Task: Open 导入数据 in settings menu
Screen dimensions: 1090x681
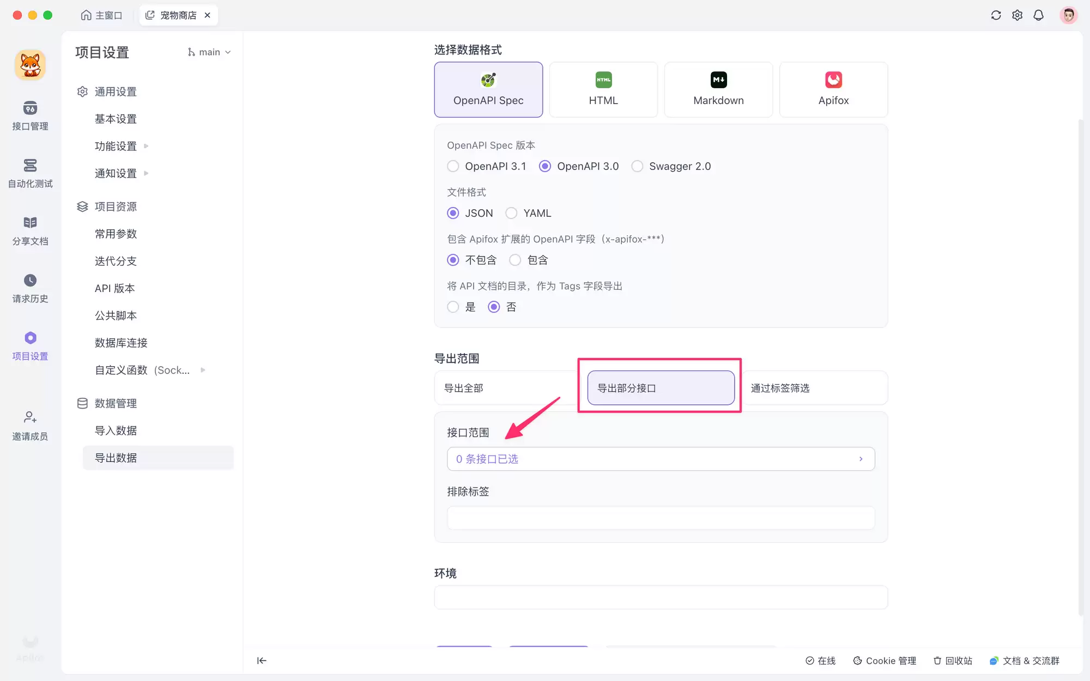Action: pyautogui.click(x=116, y=430)
